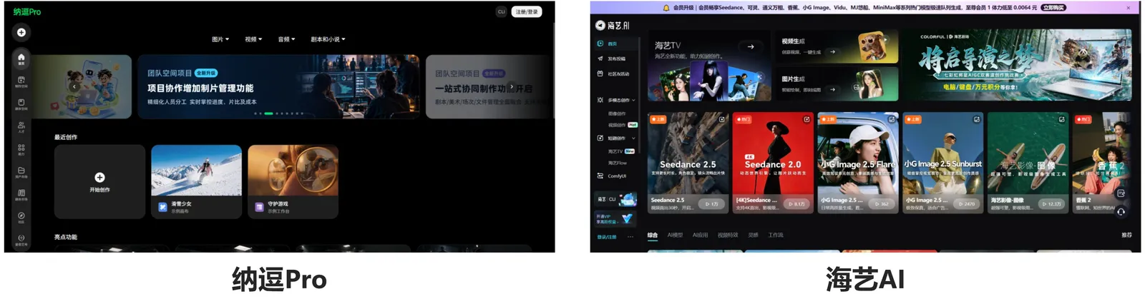Click the 项目协作增加制片管理功能 banner
The image size is (1145, 304).
pos(278,86)
